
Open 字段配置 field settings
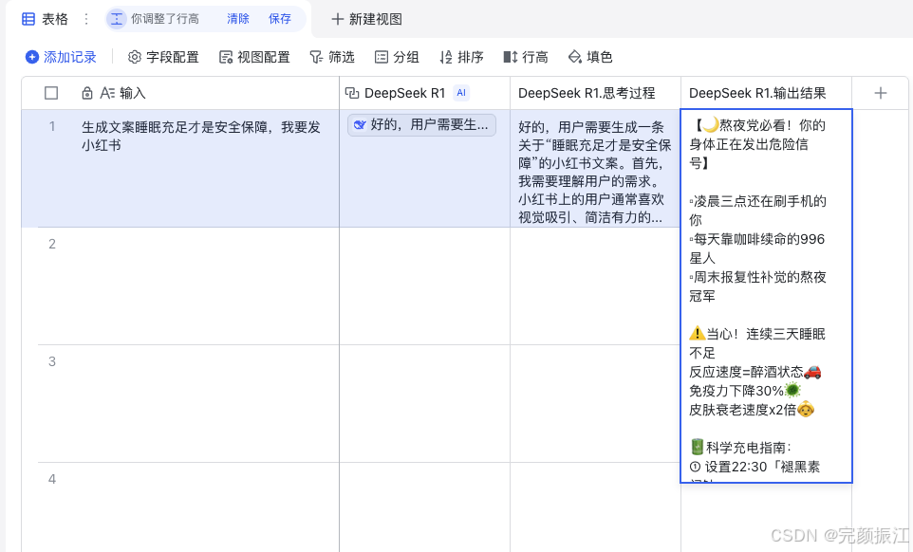[x=163, y=57]
